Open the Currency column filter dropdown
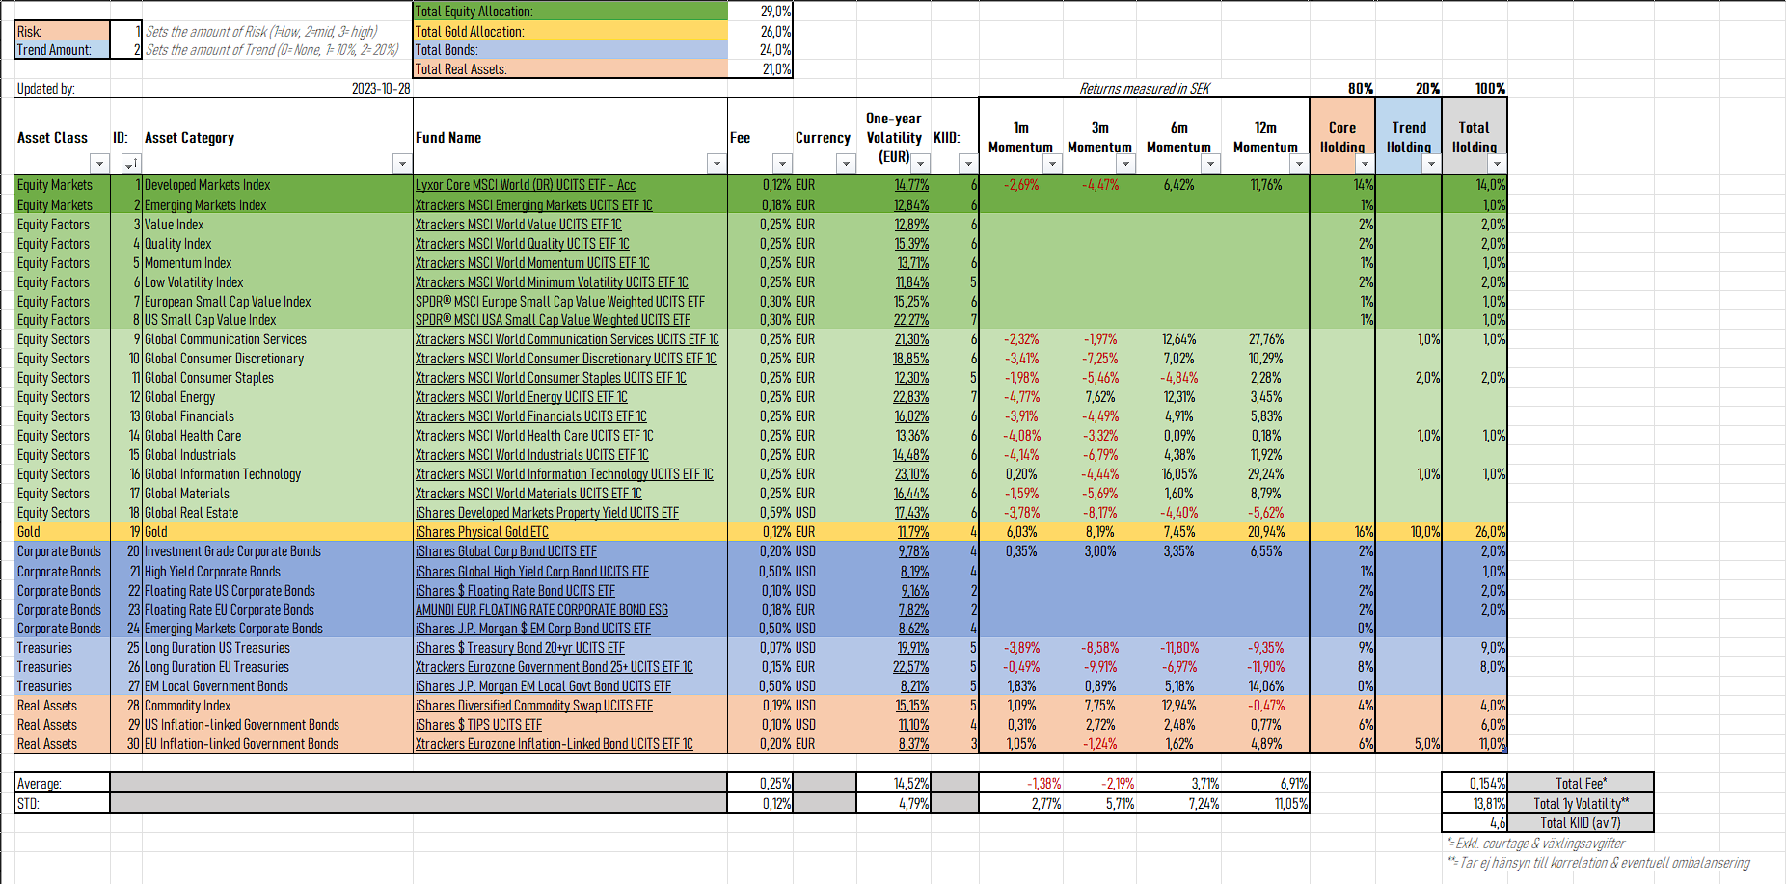The height and width of the screenshot is (884, 1786). point(845,164)
